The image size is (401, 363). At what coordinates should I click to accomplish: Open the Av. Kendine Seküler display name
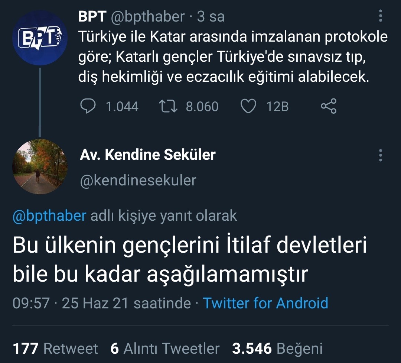click(147, 155)
